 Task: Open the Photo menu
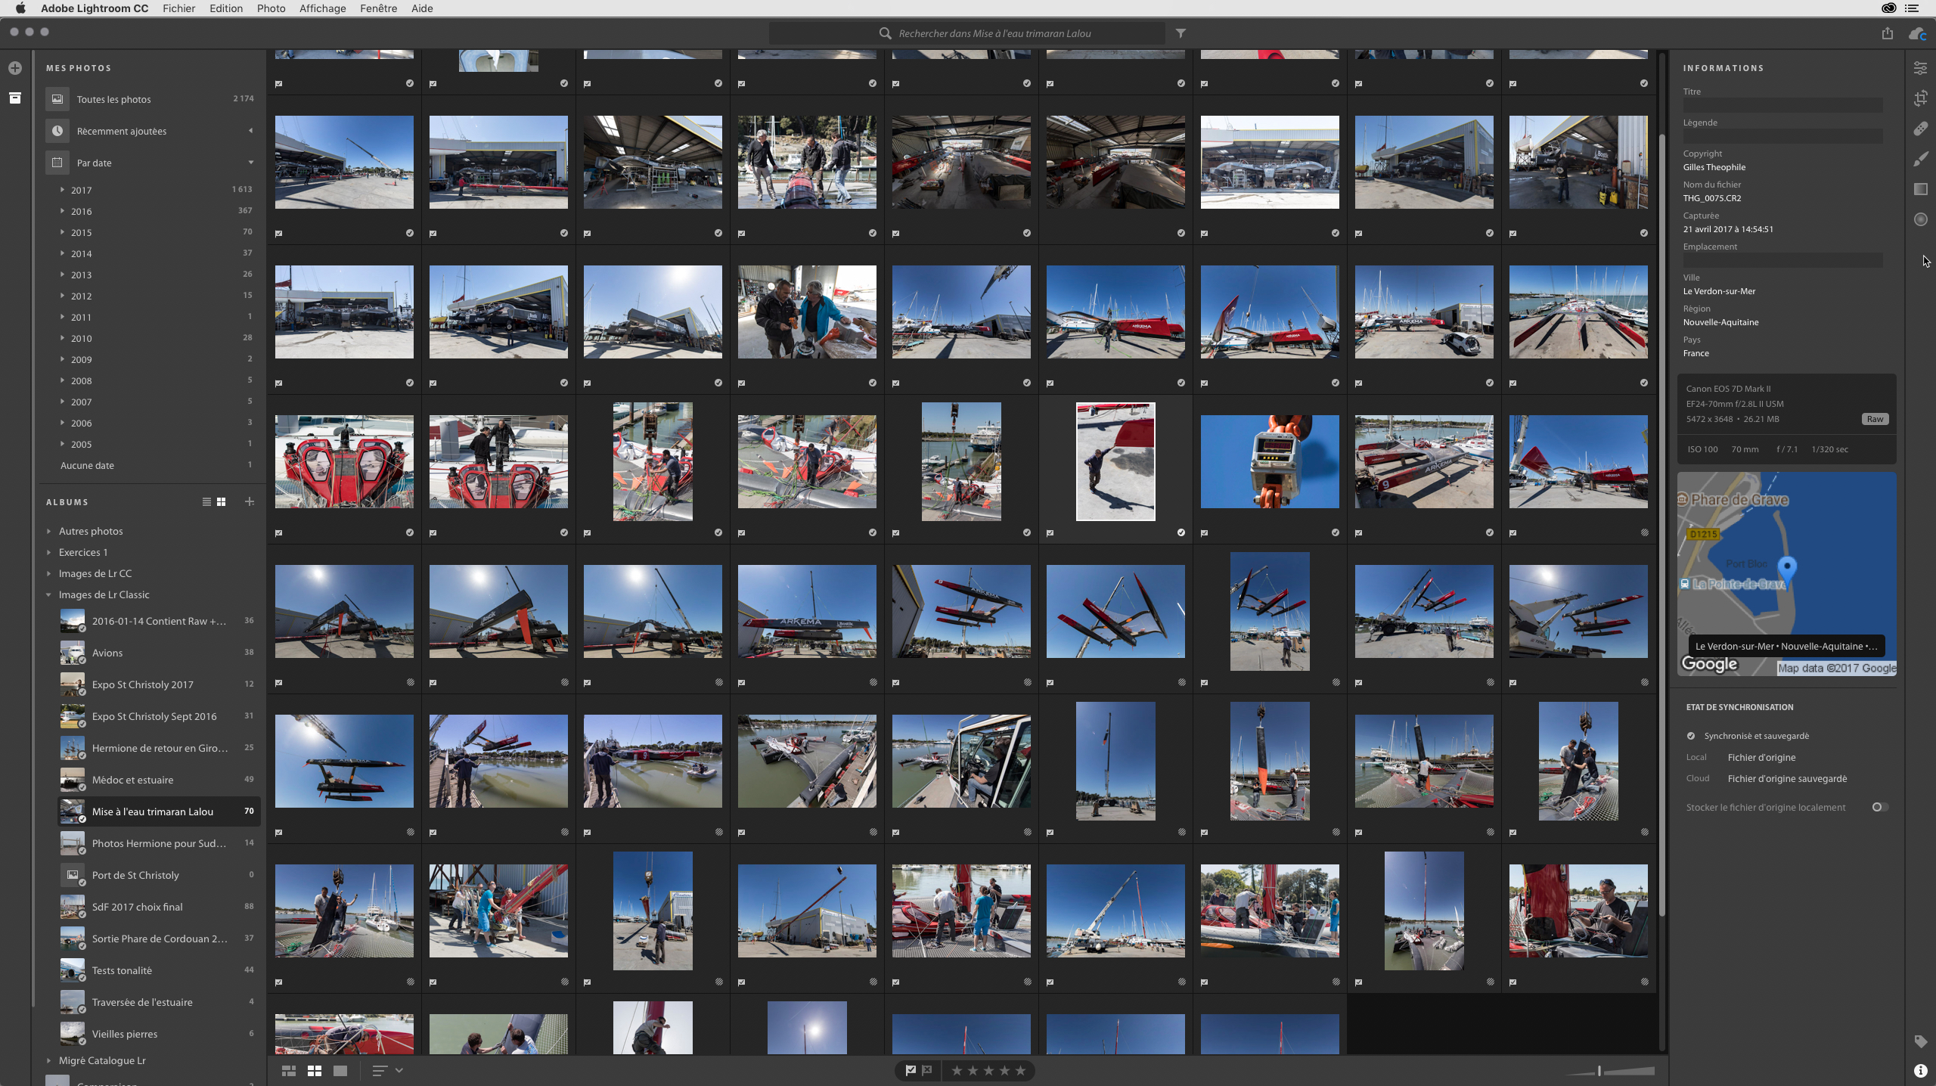pos(271,8)
